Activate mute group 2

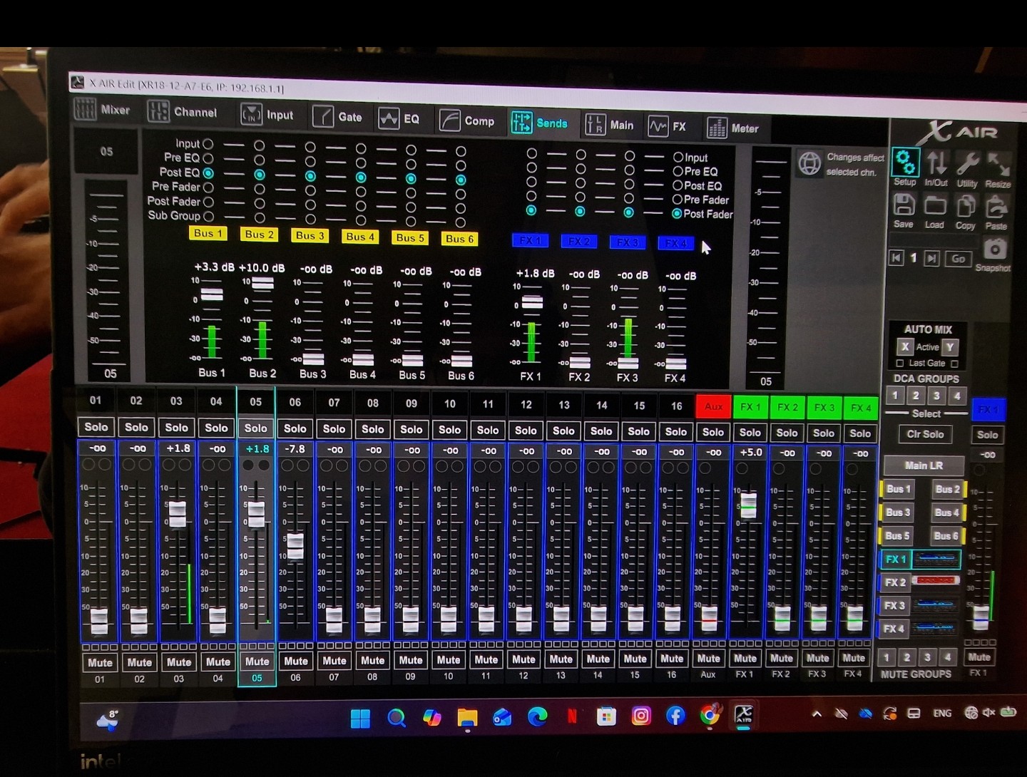pyautogui.click(x=906, y=657)
